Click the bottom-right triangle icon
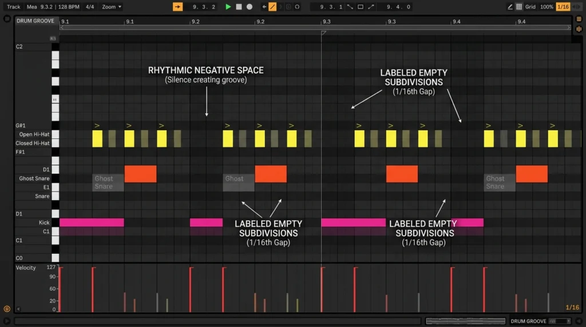This screenshot has height=327, width=586. [579, 321]
